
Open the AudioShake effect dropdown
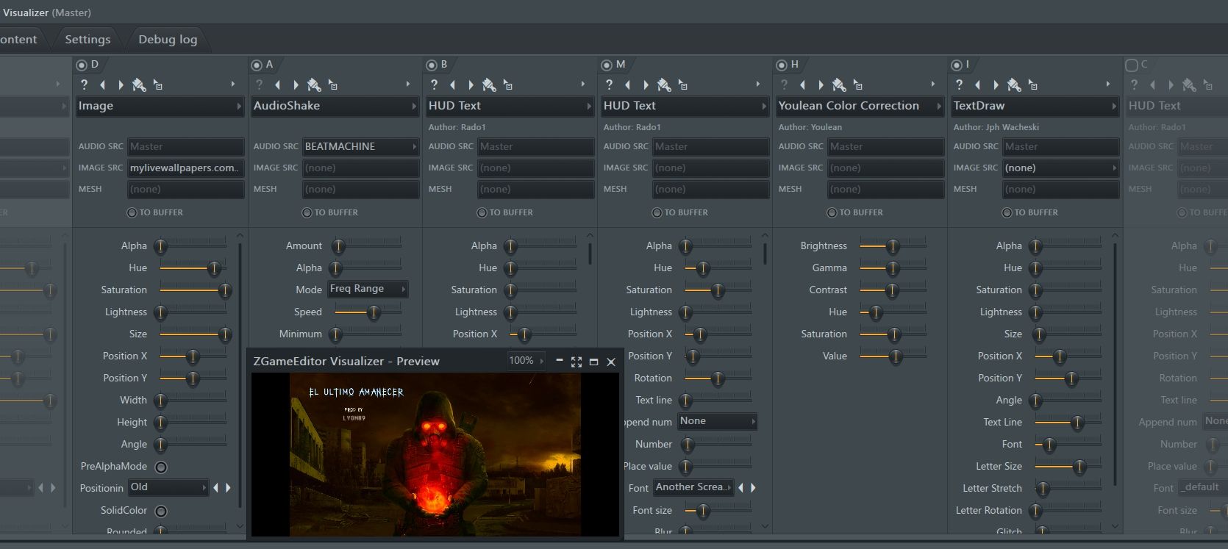tap(335, 106)
